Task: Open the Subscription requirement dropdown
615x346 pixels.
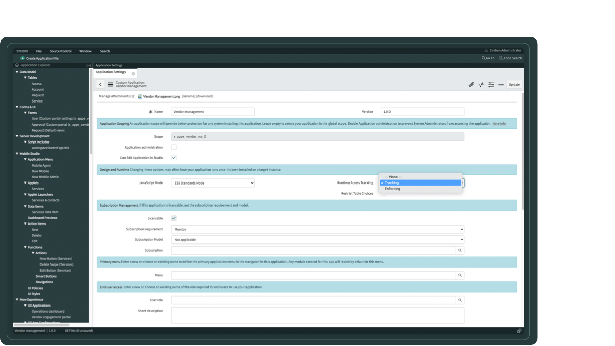Action: (x=317, y=229)
